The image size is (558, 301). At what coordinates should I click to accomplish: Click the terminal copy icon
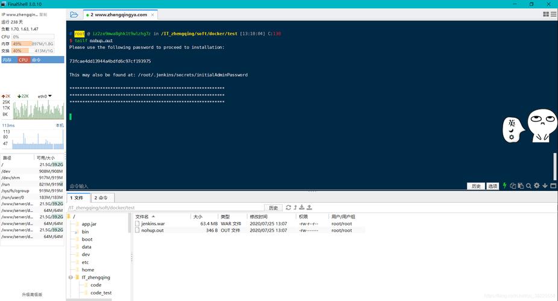point(513,185)
